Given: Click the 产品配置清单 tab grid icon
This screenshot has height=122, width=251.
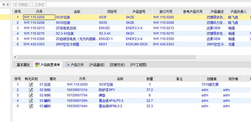Looking at the screenshot, I should 37,65.
